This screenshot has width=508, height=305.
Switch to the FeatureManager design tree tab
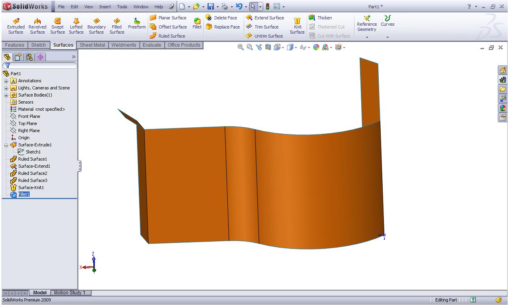pyautogui.click(x=8, y=57)
